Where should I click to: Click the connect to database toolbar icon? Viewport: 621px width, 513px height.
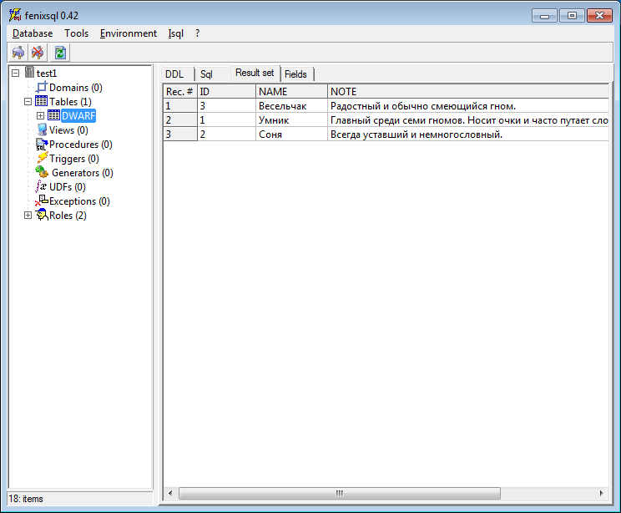coord(18,53)
